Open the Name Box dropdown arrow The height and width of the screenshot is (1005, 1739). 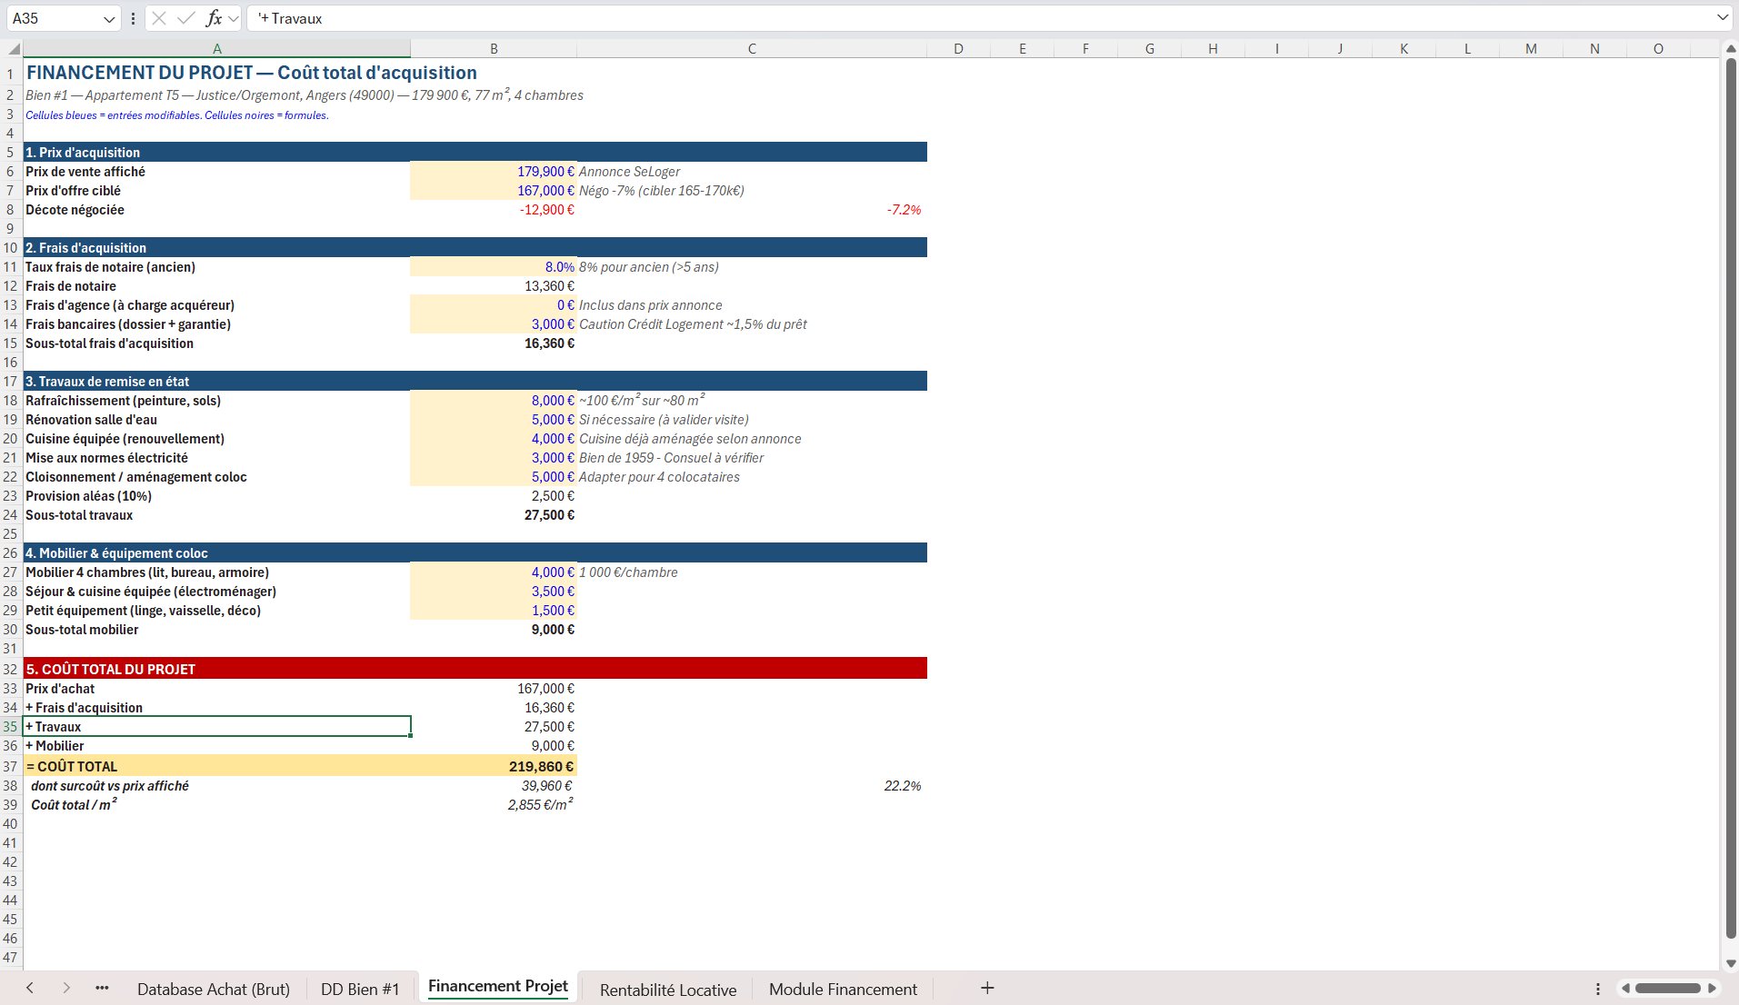(x=109, y=19)
